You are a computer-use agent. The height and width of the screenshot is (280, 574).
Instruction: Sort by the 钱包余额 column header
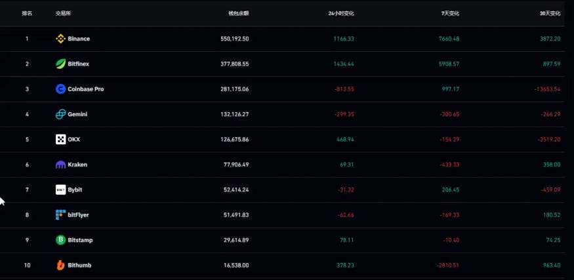coord(239,14)
